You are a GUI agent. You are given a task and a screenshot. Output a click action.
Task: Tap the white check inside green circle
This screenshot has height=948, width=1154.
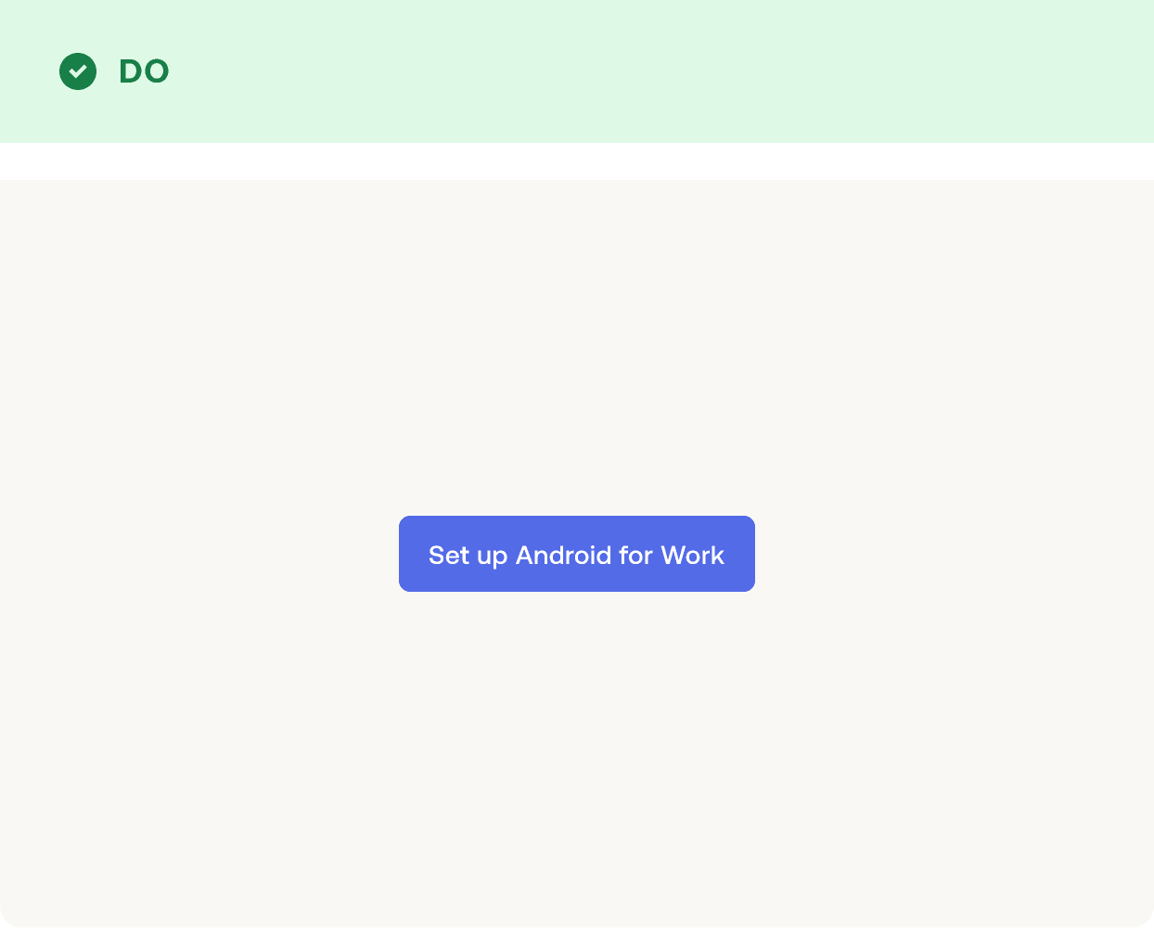coord(78,71)
